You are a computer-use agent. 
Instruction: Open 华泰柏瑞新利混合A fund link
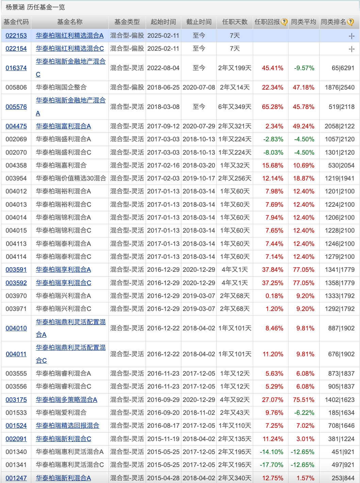[63, 478]
